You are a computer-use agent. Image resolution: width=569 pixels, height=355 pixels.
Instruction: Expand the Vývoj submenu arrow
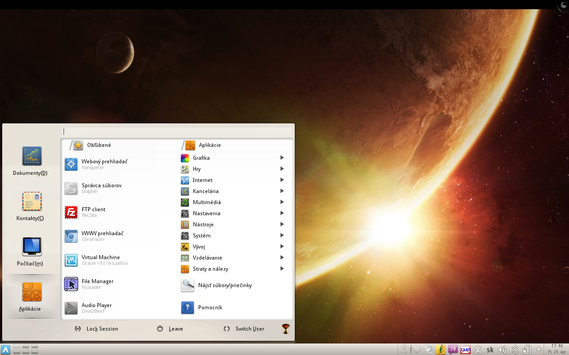(282, 246)
